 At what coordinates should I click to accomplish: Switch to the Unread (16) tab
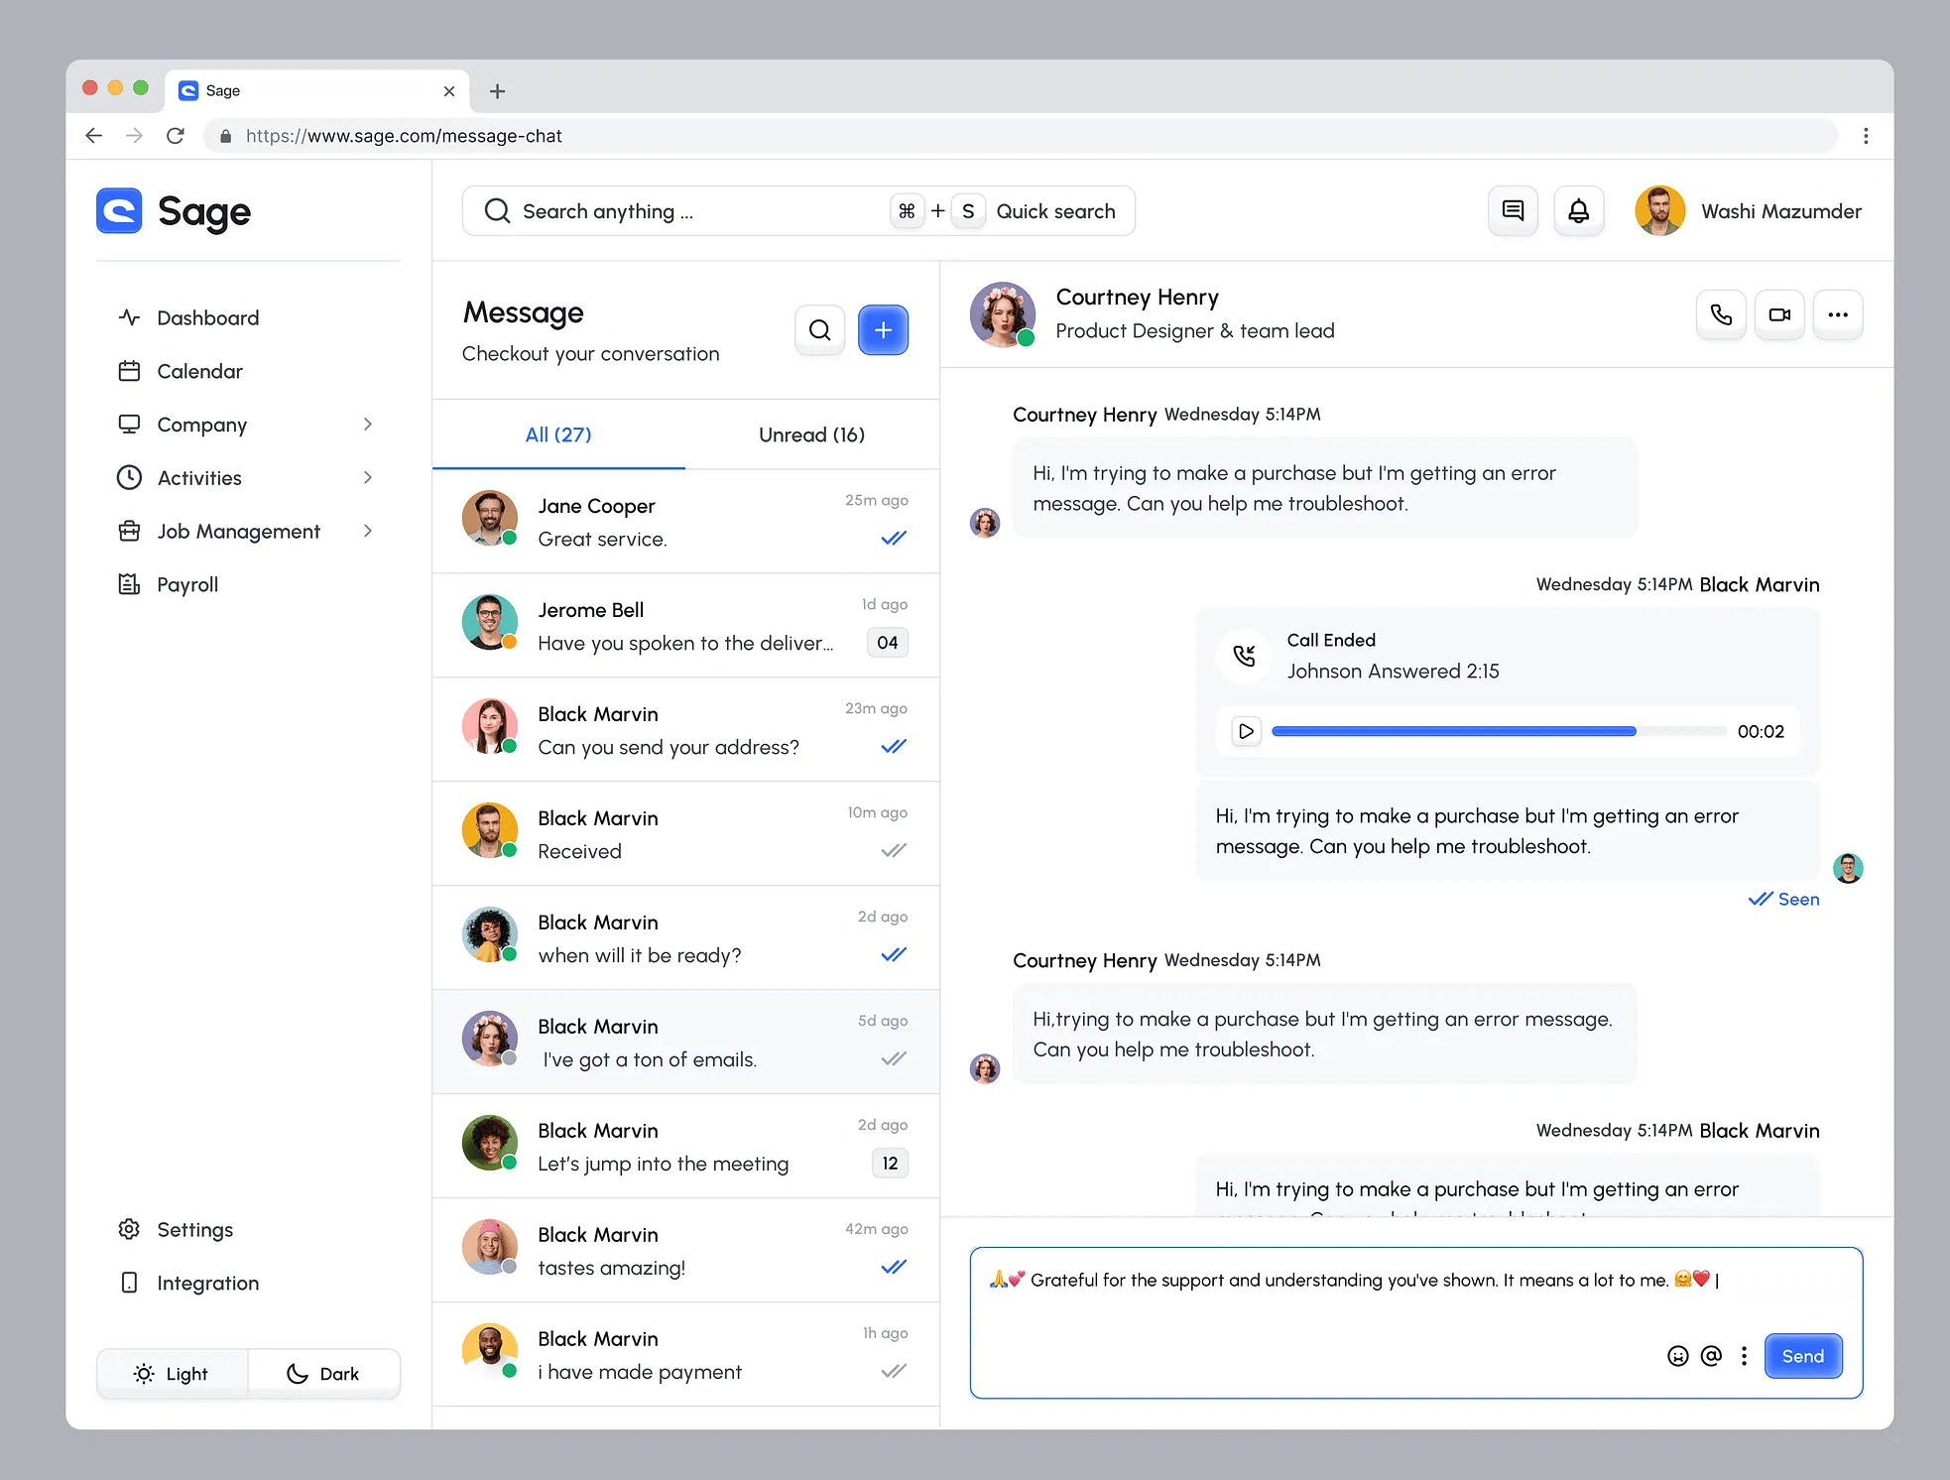coord(811,434)
